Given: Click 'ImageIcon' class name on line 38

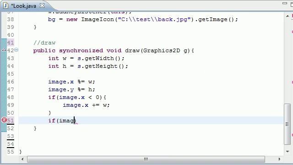Looking at the screenshot, I should (98, 19).
